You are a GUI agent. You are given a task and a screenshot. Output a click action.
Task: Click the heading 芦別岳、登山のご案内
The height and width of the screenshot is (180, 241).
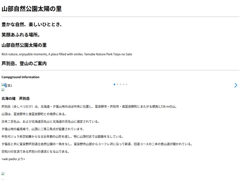pyautogui.click(x=24, y=64)
